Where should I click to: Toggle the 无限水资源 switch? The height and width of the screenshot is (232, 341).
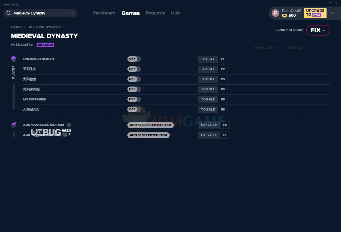(134, 89)
